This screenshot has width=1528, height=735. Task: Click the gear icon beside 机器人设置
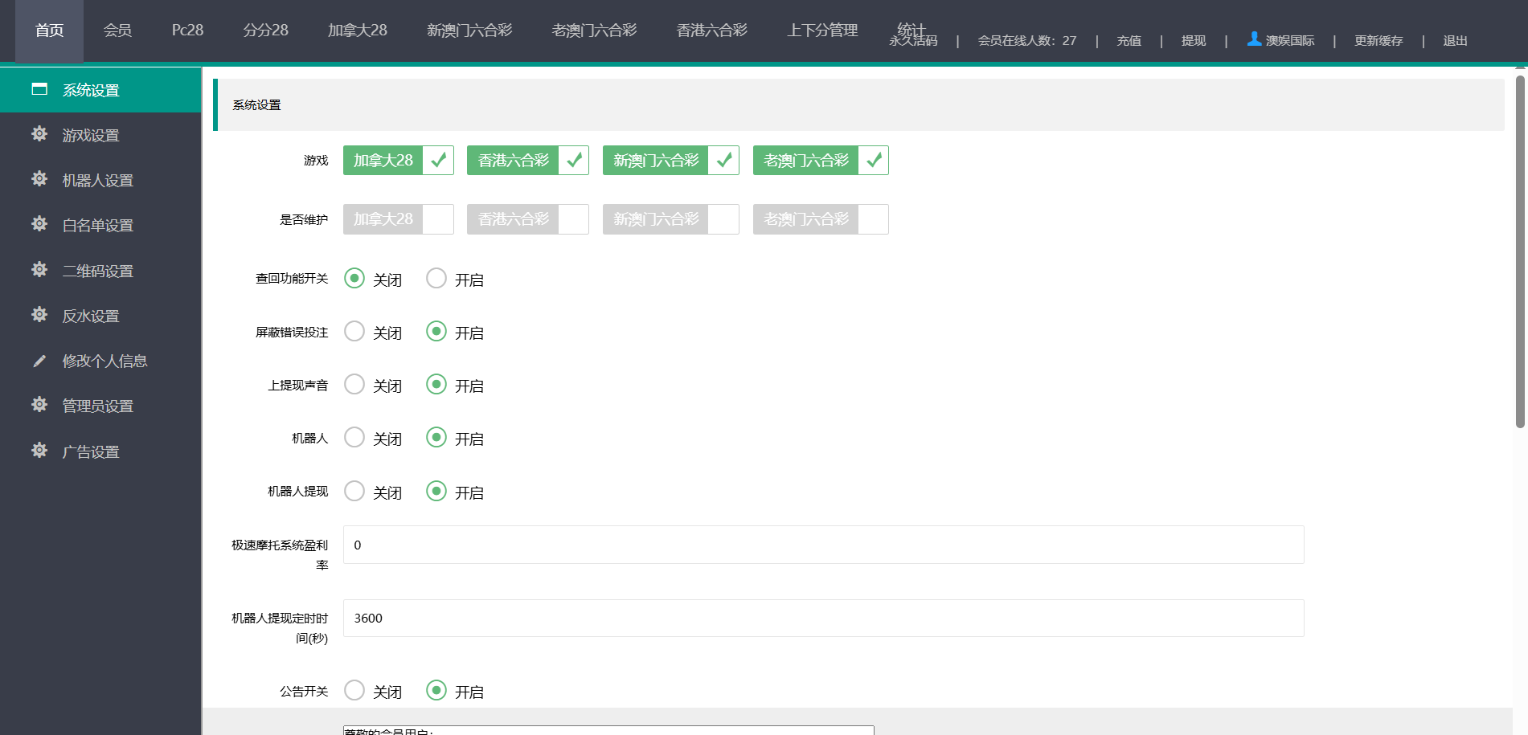coord(39,179)
